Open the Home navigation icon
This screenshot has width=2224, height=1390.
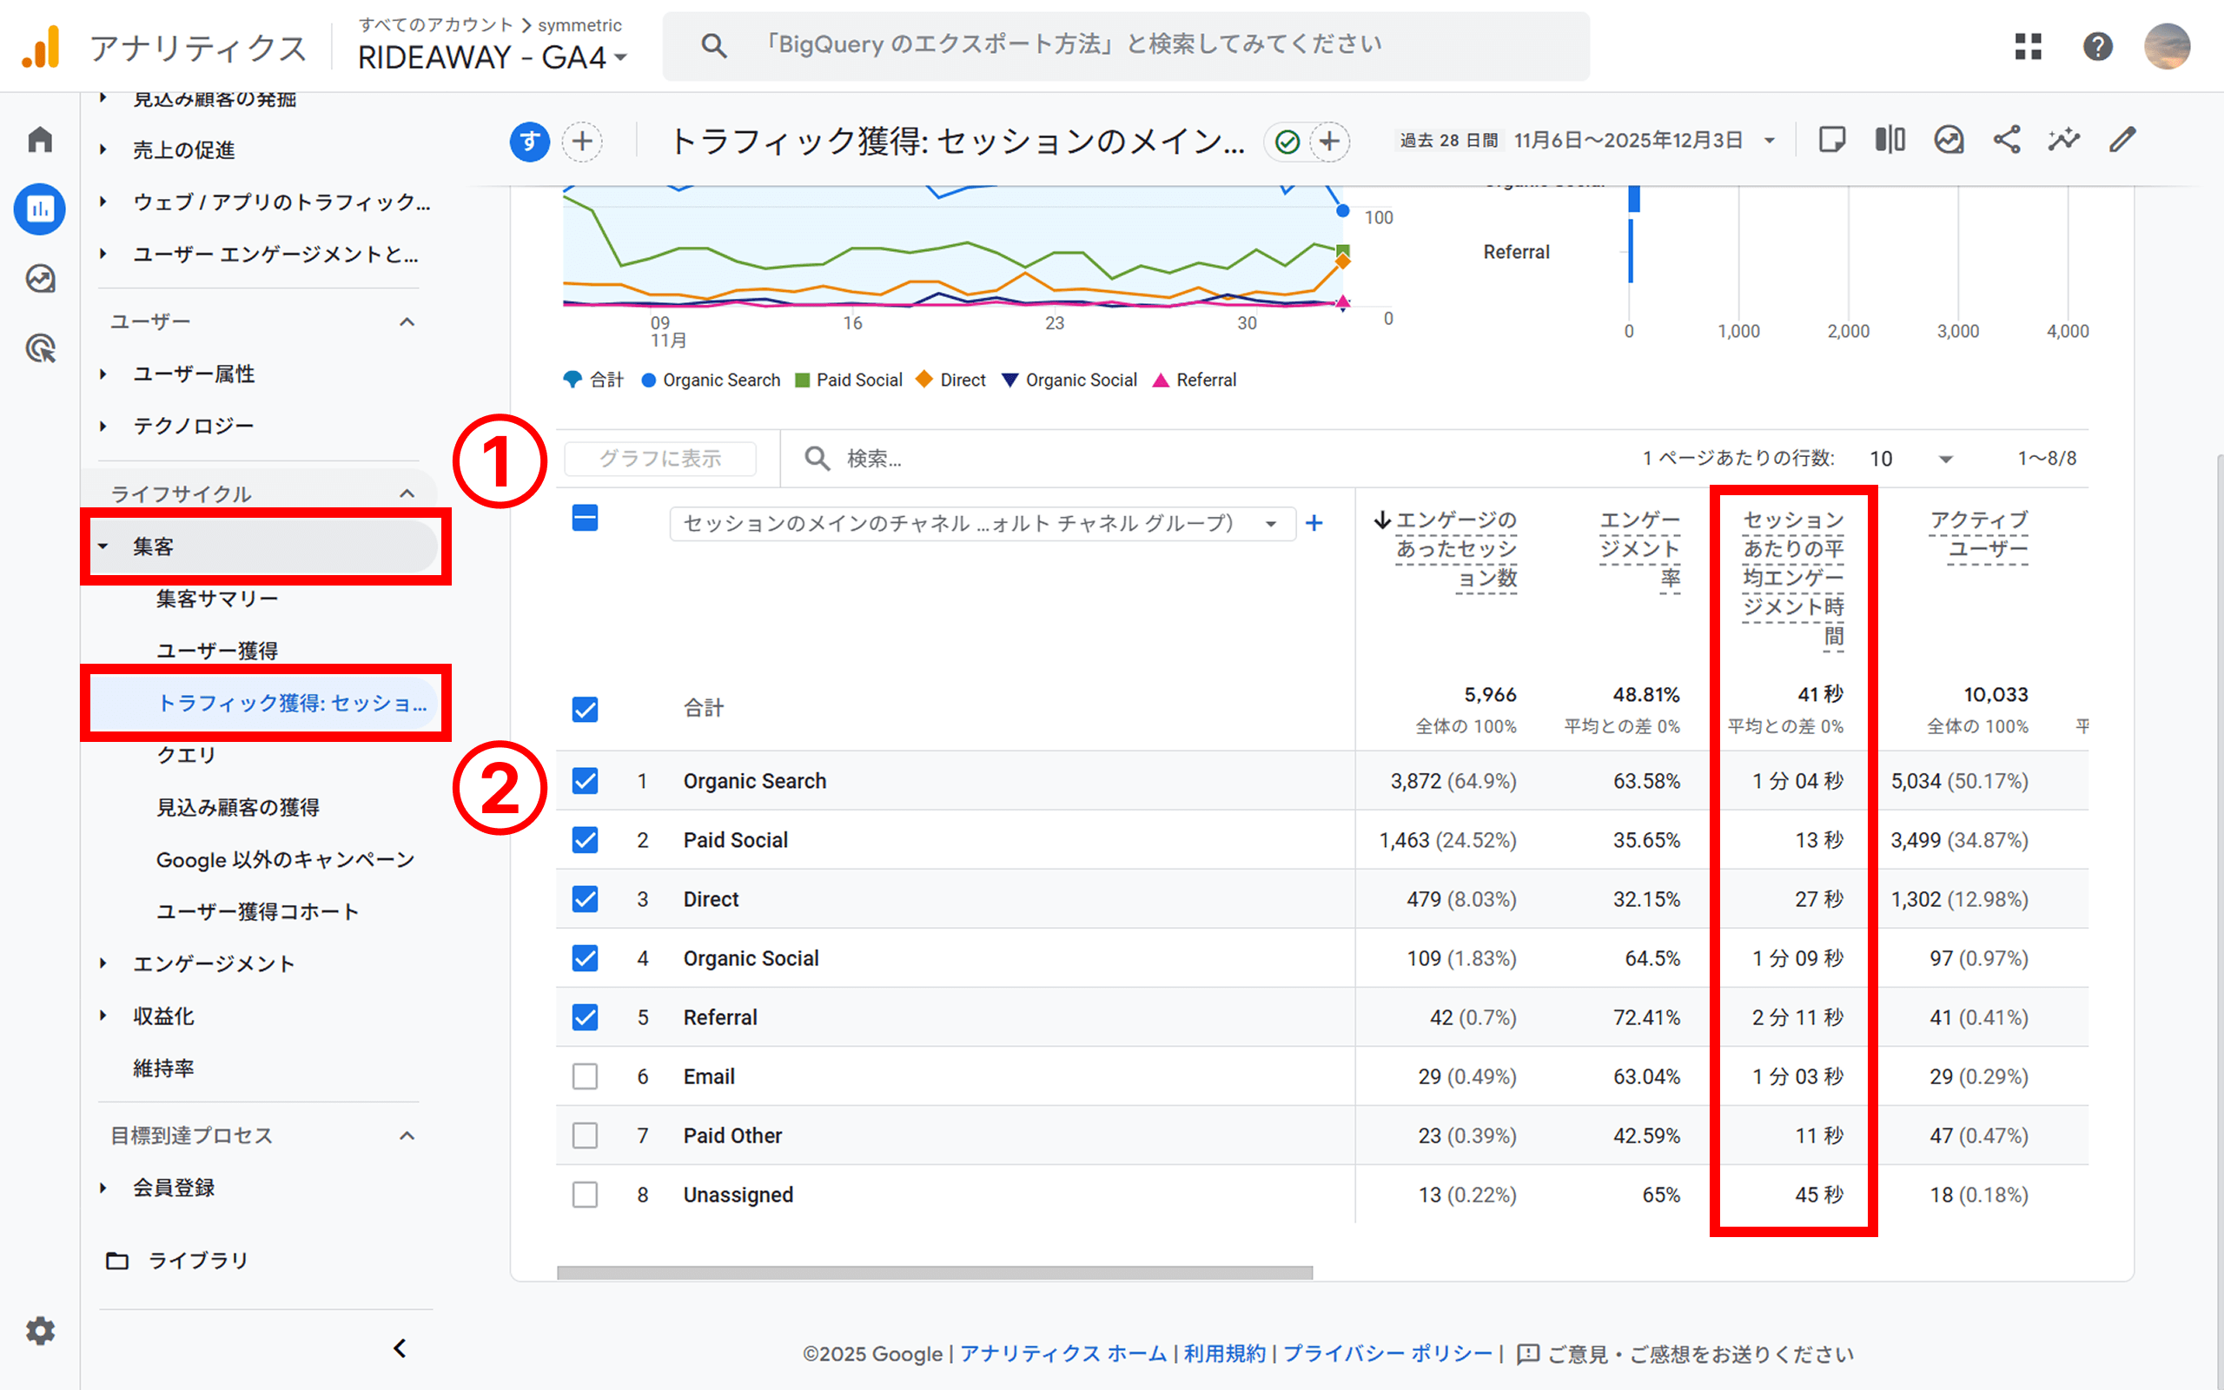pos(39,138)
